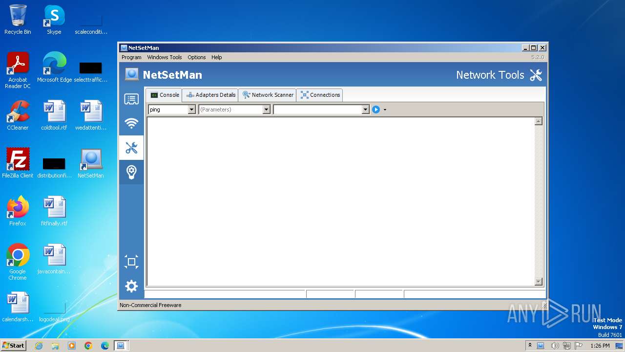This screenshot has height=352, width=625.
Task: Open the Preferences gear sidebar icon
Action: 131,286
